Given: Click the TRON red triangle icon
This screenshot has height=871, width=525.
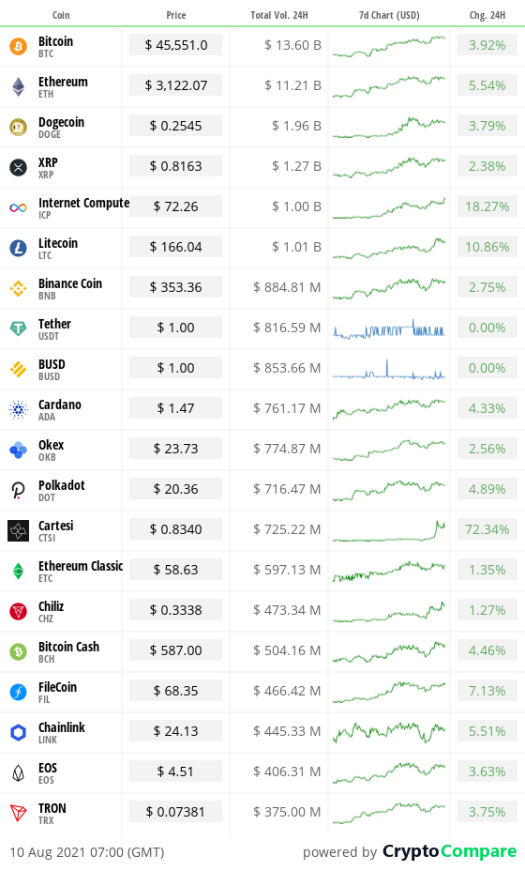Looking at the screenshot, I should tap(19, 813).
